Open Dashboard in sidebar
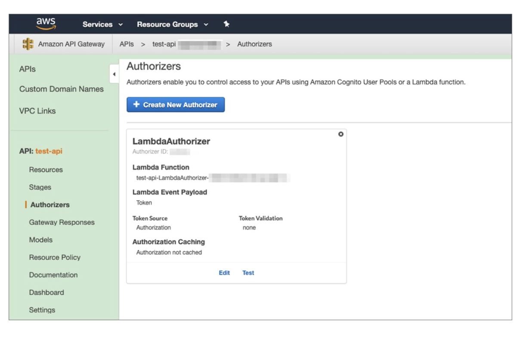The width and height of the screenshot is (526, 337). (x=46, y=293)
